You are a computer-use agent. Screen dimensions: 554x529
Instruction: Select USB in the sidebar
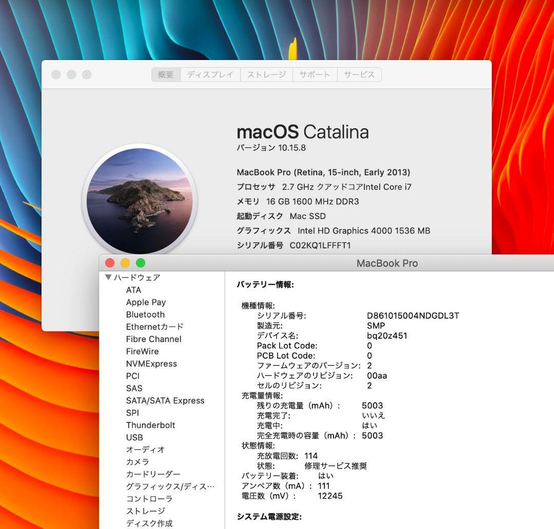[134, 438]
